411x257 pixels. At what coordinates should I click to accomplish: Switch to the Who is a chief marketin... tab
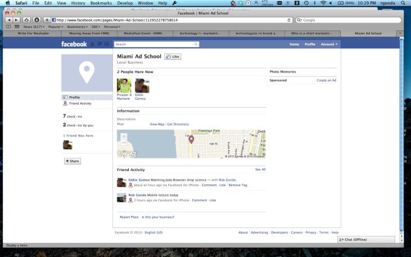click(312, 33)
